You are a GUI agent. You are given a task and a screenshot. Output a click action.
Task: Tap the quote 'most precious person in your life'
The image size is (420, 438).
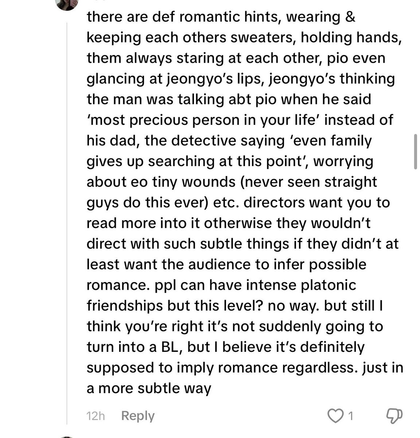[203, 120]
